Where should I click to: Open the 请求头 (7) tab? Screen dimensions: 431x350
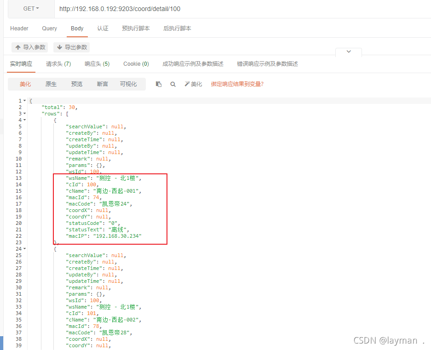point(58,64)
